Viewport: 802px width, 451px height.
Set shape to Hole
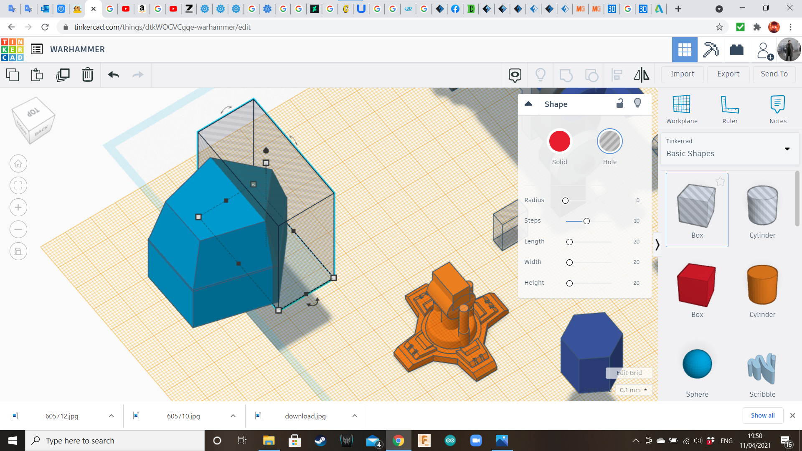(x=609, y=142)
